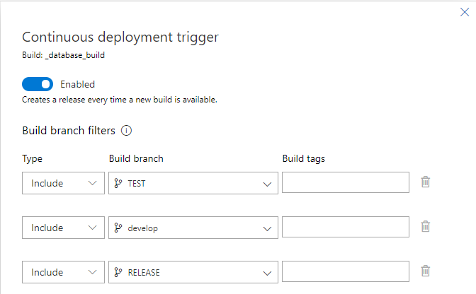476x294 pixels.
Task: Expand the develop build branch dropdown
Action: [267, 228]
